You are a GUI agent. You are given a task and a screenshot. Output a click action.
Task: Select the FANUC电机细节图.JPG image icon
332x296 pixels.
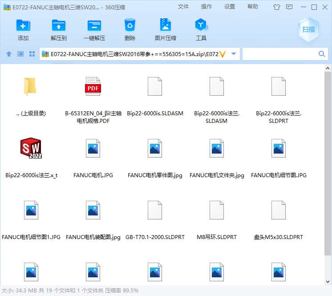[279, 148]
